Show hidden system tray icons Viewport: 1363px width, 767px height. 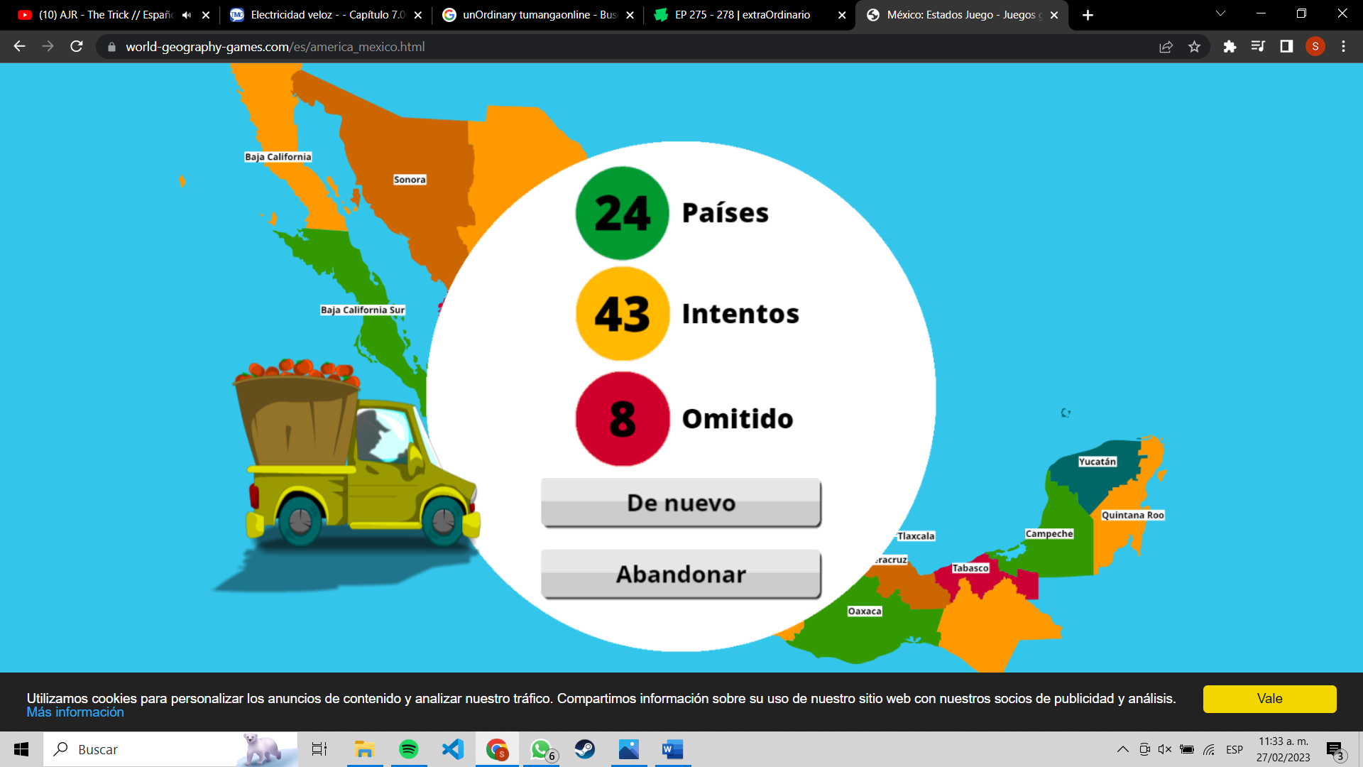point(1122,749)
